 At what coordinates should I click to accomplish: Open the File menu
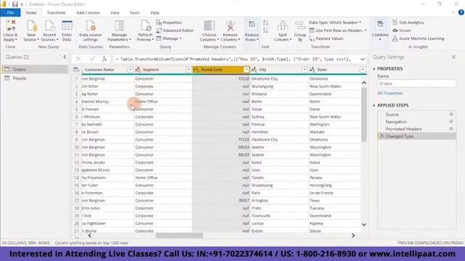(10, 13)
